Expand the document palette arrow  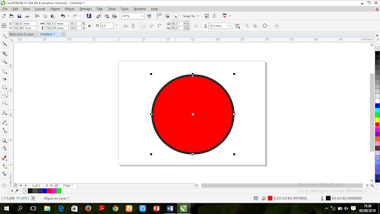click(x=12, y=191)
